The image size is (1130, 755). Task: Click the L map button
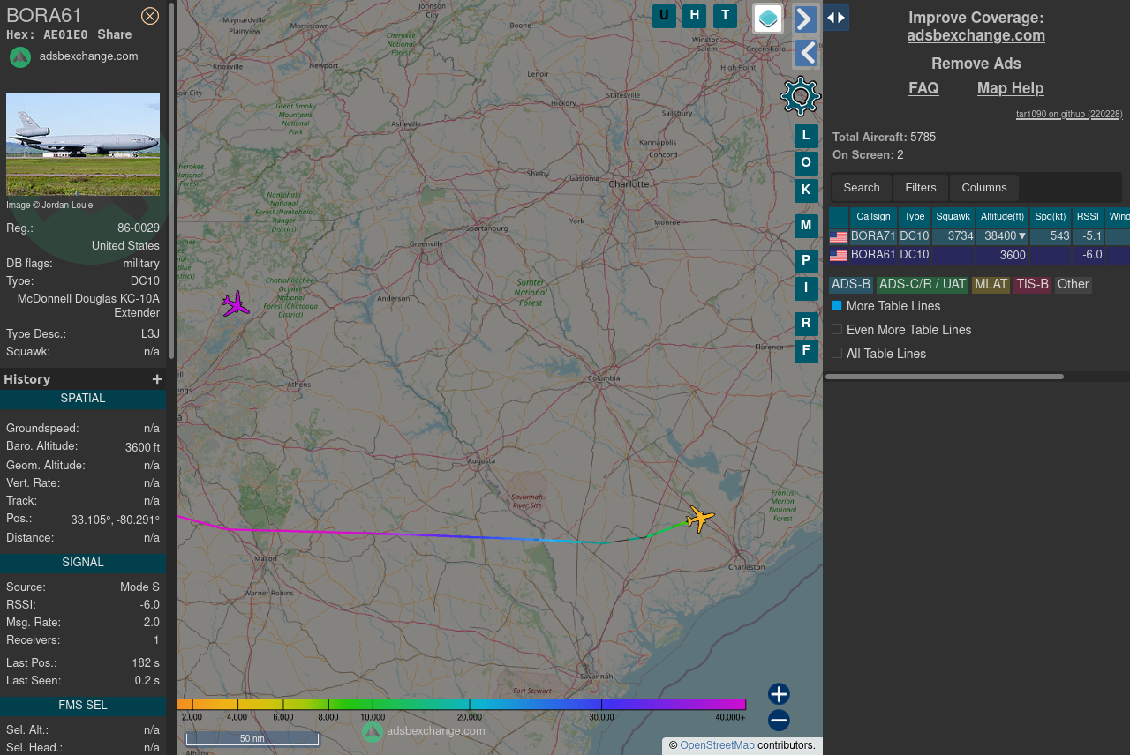pos(806,136)
